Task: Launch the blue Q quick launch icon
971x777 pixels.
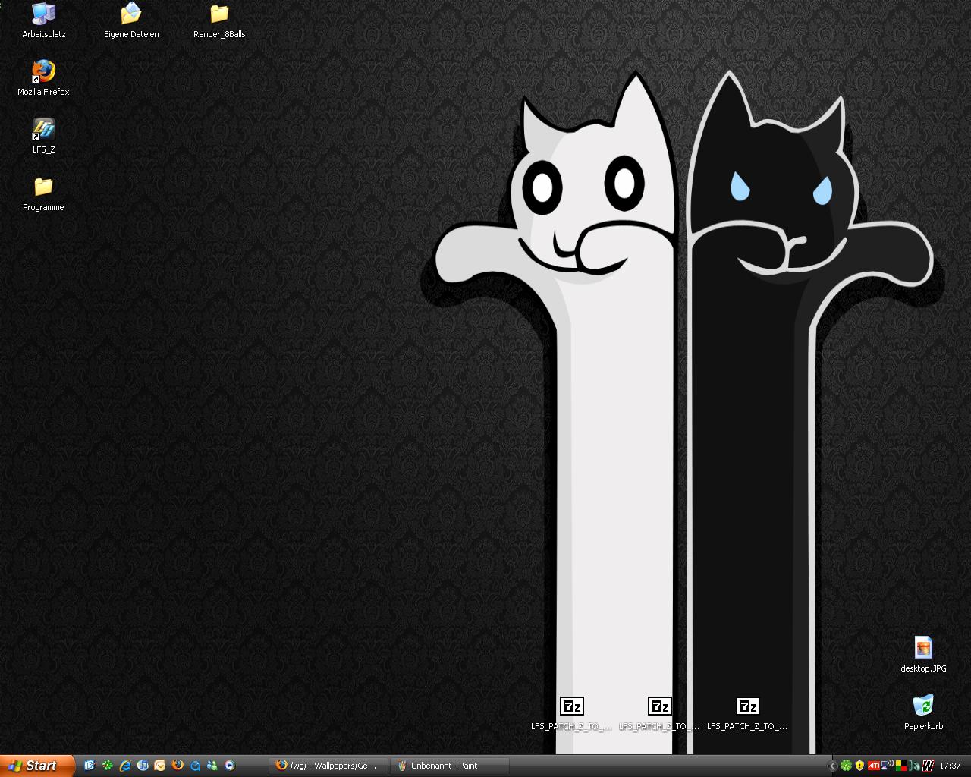Action: [195, 766]
